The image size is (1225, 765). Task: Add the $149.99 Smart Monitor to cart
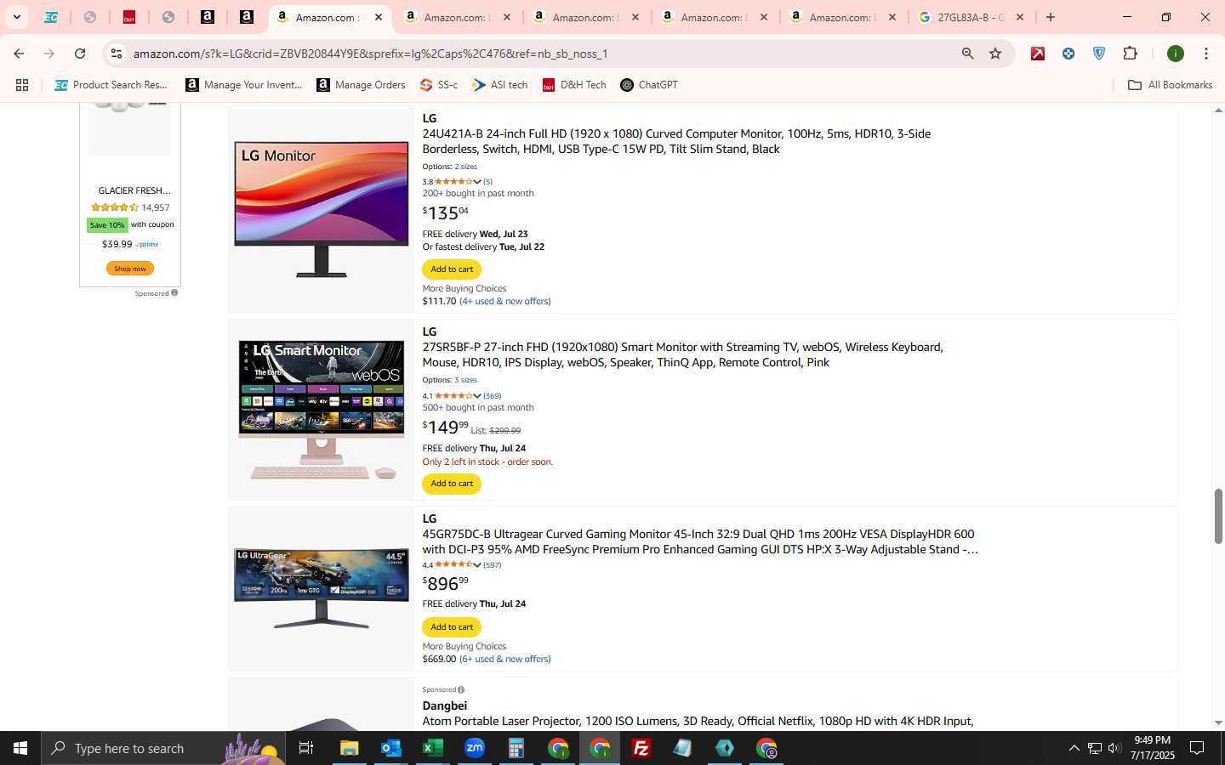[452, 484]
